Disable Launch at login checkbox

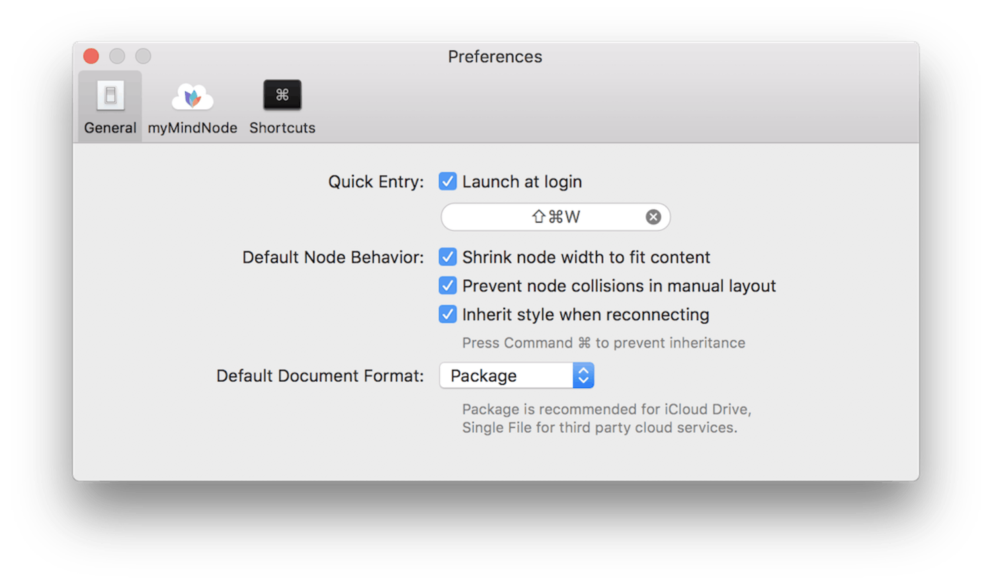tap(448, 181)
